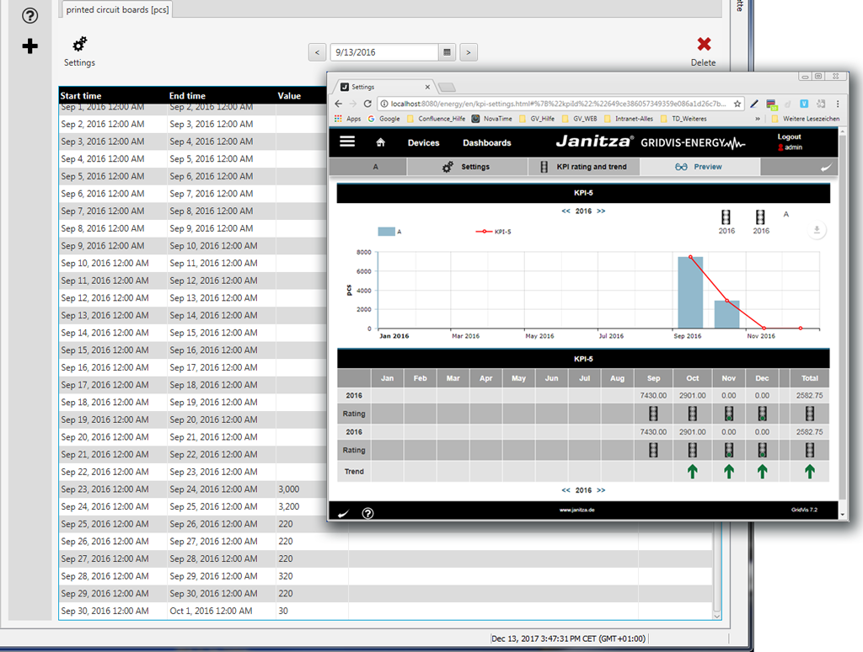The image size is (863, 652).
Task: Click the Settings gear icon above the table
Action: (x=79, y=45)
